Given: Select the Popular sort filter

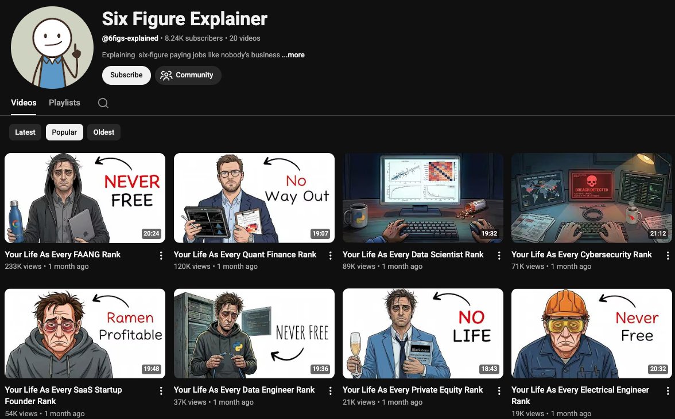Looking at the screenshot, I should click(64, 132).
